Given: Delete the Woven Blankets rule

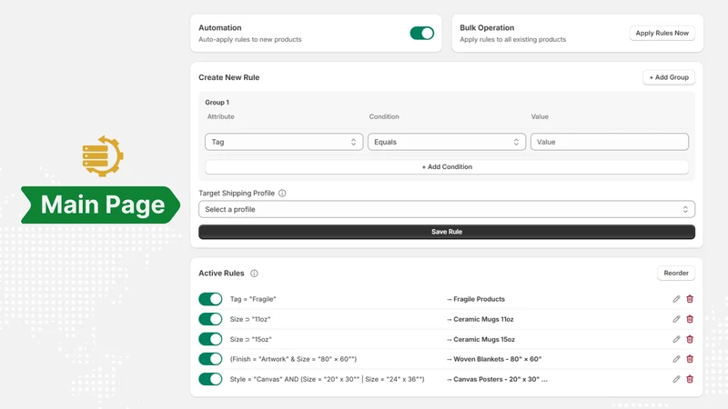Looking at the screenshot, I should point(690,359).
